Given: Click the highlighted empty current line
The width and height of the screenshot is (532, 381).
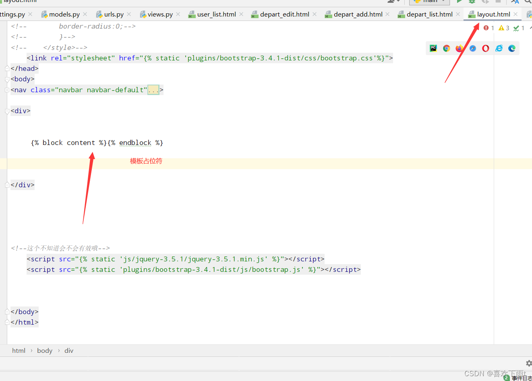Looking at the screenshot, I should pyautogui.click(x=266, y=164).
